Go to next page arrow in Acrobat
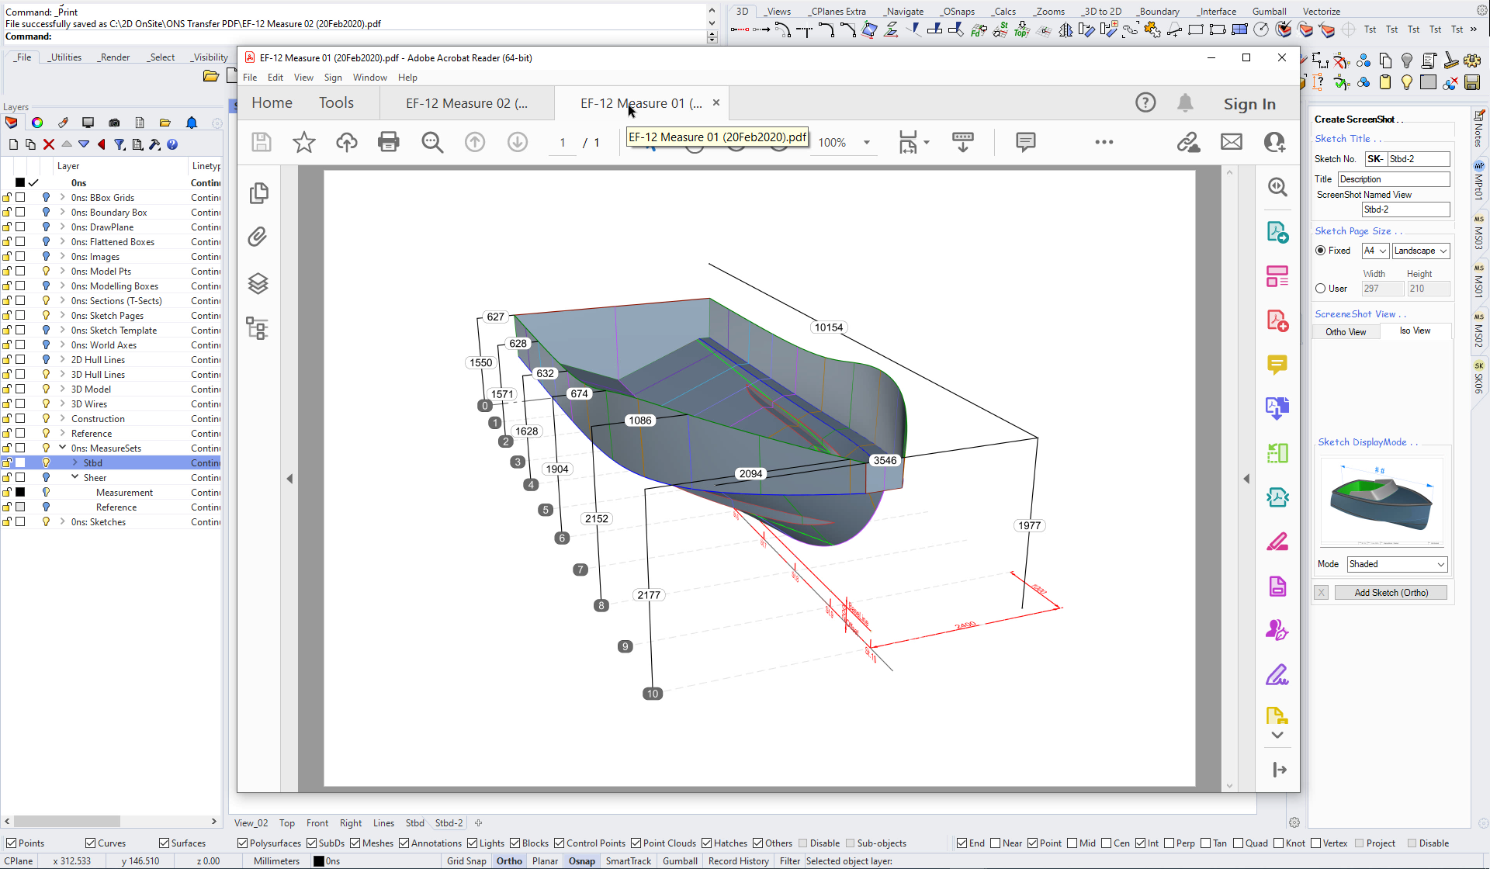 518,142
